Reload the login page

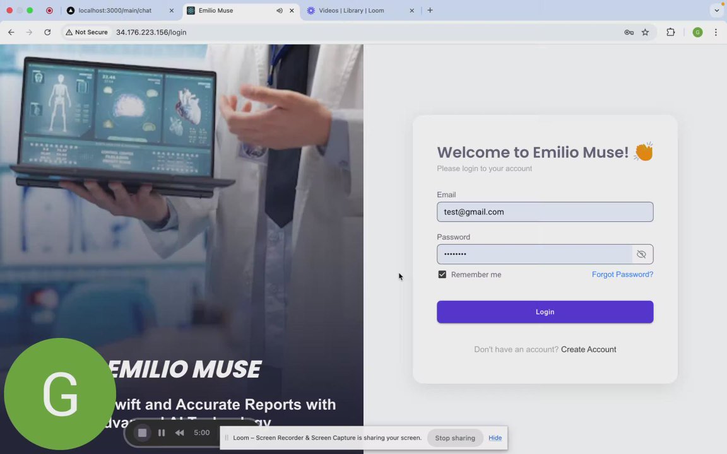click(47, 32)
